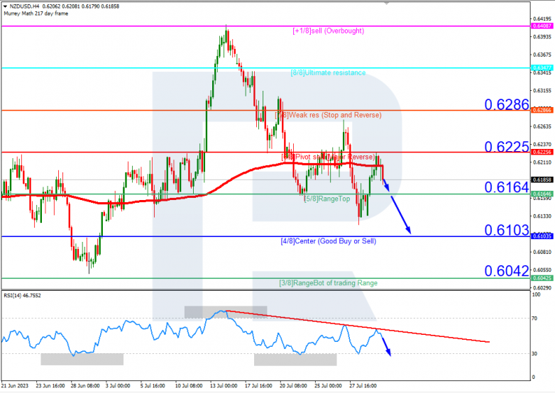The height and width of the screenshot is (393, 555).
Task: Select the black current price tag 0.61858
Action: 542,179
